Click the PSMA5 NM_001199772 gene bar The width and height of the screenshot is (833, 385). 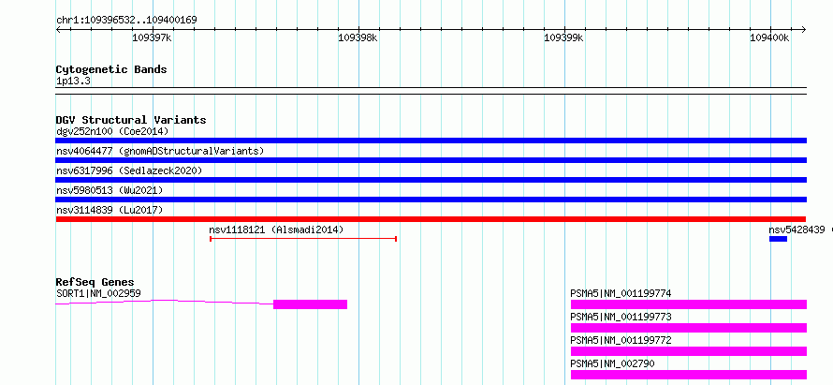(689, 351)
